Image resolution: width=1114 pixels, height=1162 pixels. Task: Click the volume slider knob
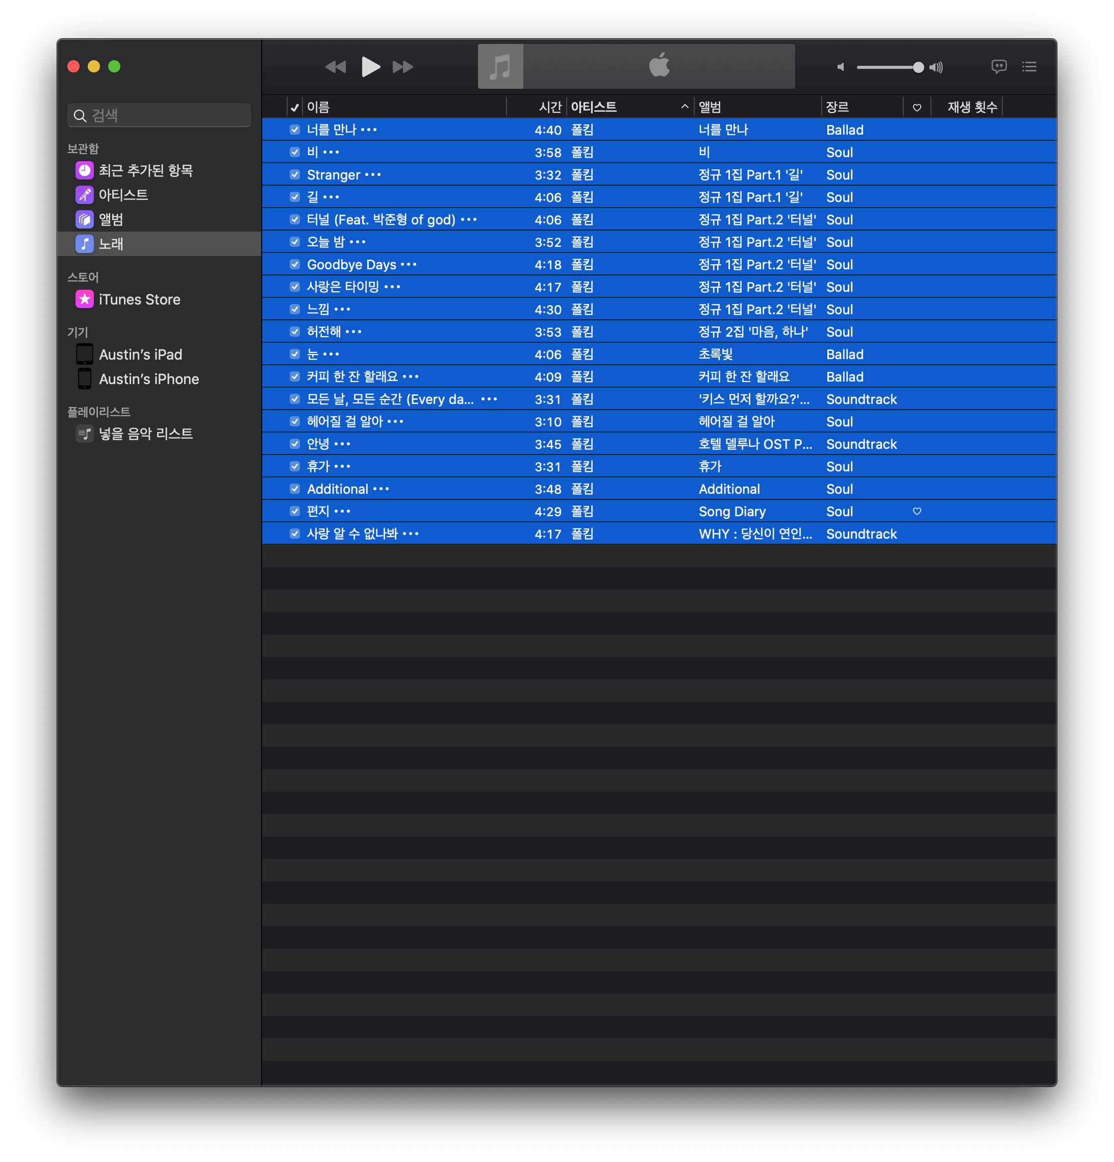coord(918,67)
